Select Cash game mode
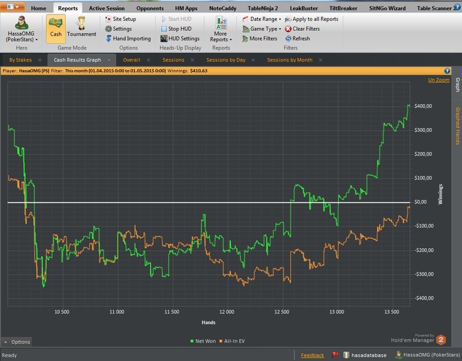 click(55, 28)
